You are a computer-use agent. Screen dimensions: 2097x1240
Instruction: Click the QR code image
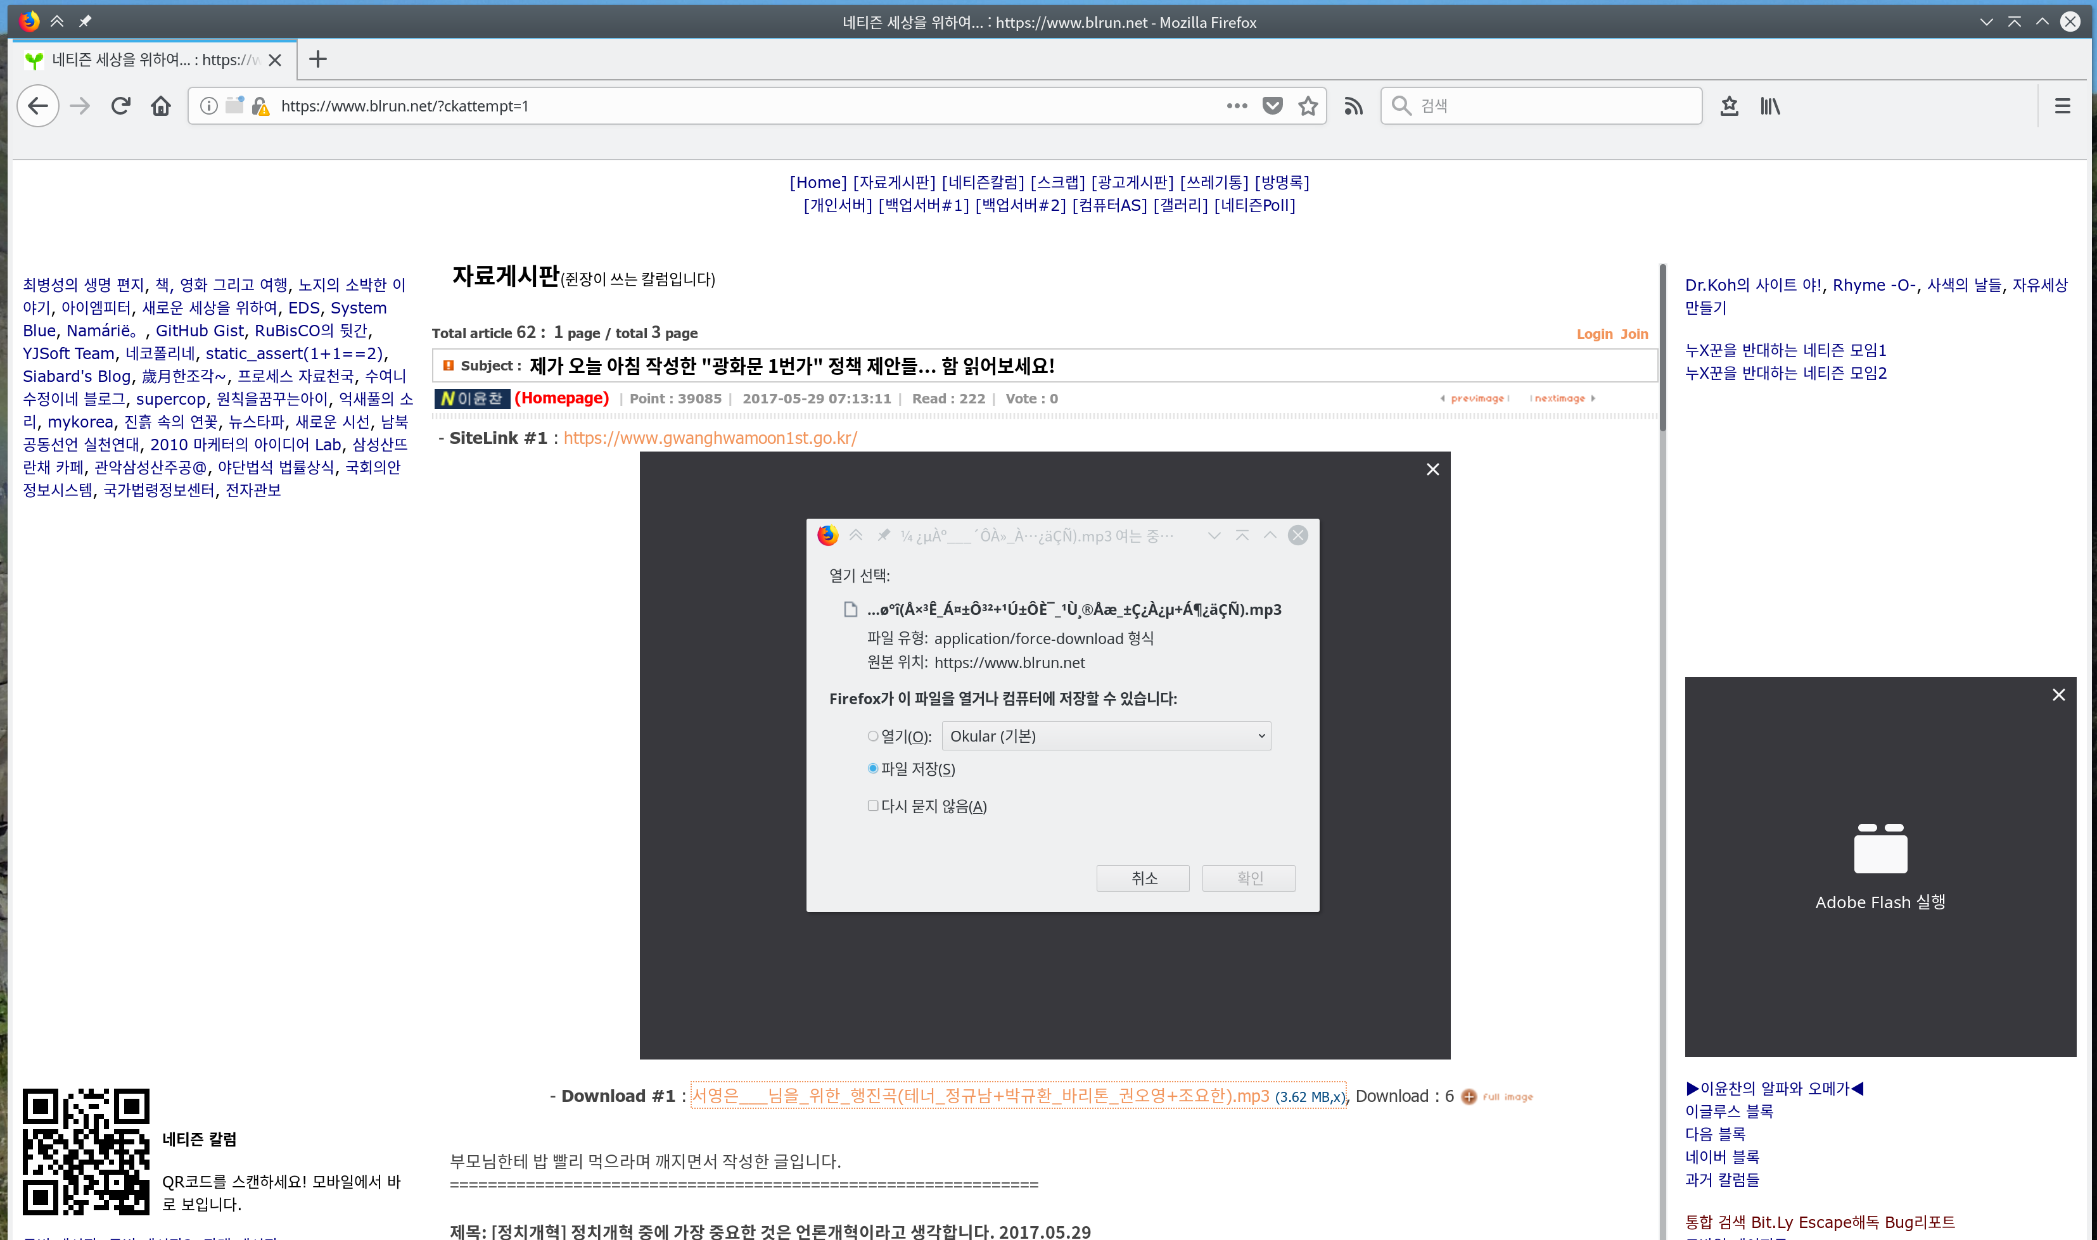pos(86,1152)
